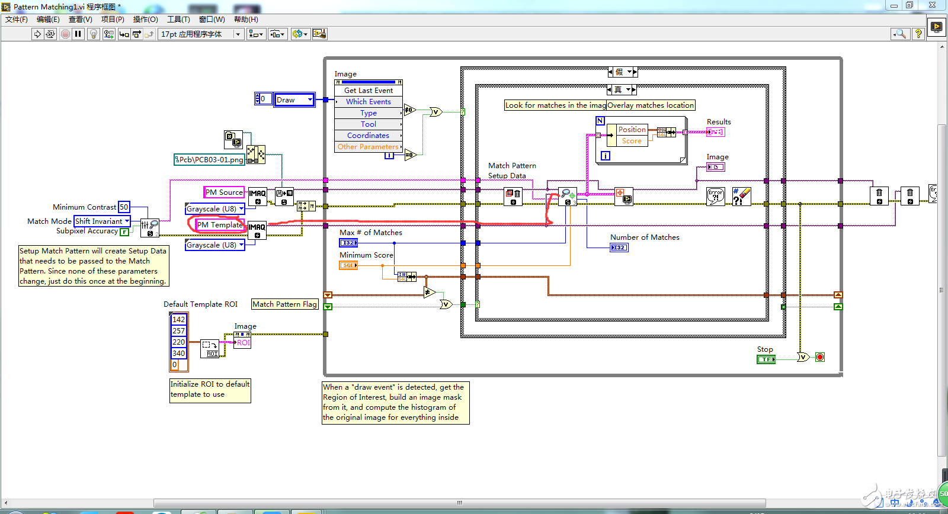Click Run Continuously in the toolbar
This screenshot has height=514, width=948.
click(50, 34)
